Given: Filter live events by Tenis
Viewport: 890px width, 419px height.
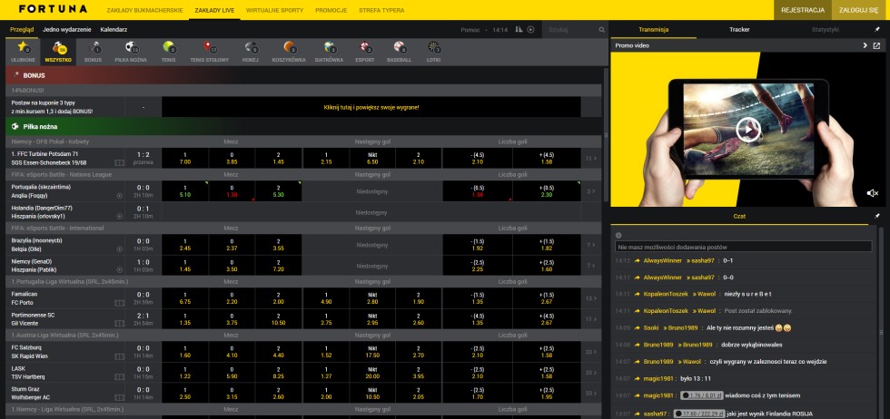Looking at the screenshot, I should [x=169, y=52].
